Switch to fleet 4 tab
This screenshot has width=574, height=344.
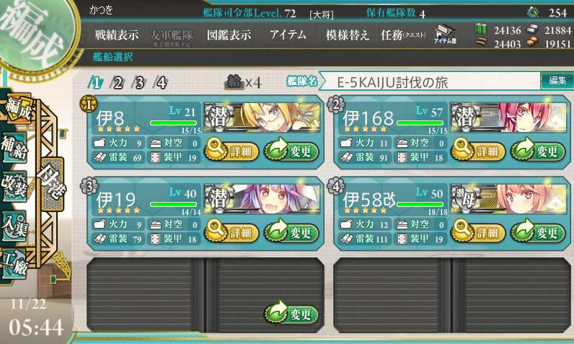[x=162, y=83]
